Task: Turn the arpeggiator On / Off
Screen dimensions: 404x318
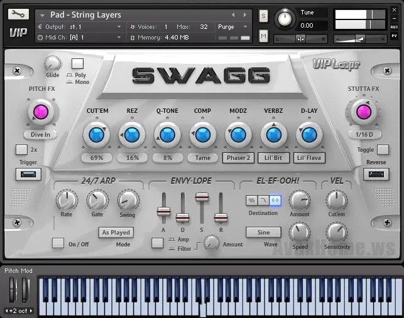Action: pos(58,243)
